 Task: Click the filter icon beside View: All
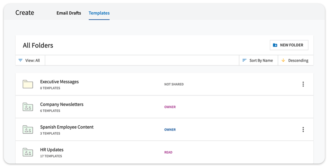(20, 60)
